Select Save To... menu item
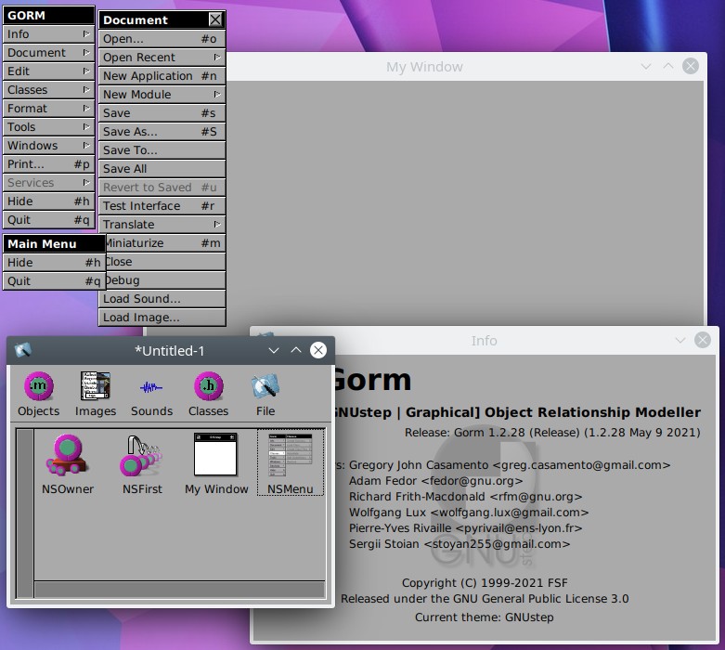This screenshot has height=650, width=725. [162, 150]
